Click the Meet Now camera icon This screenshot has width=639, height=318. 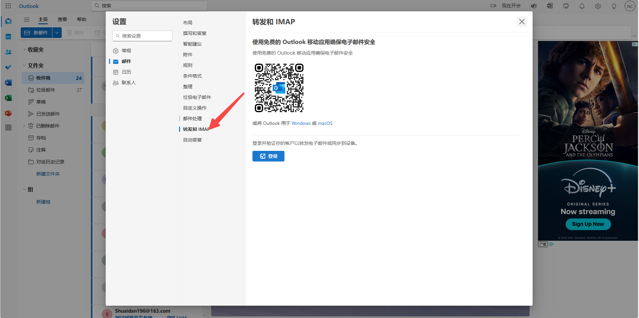pyautogui.click(x=493, y=6)
